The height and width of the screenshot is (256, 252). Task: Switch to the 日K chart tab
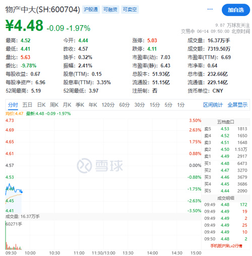(41, 105)
